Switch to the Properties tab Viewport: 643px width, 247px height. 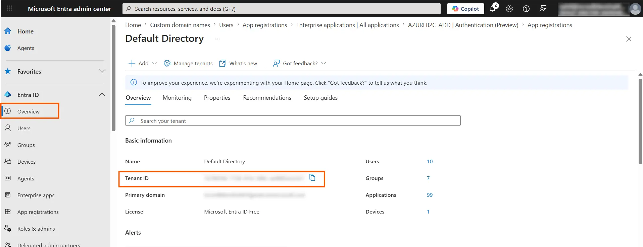pyautogui.click(x=217, y=98)
